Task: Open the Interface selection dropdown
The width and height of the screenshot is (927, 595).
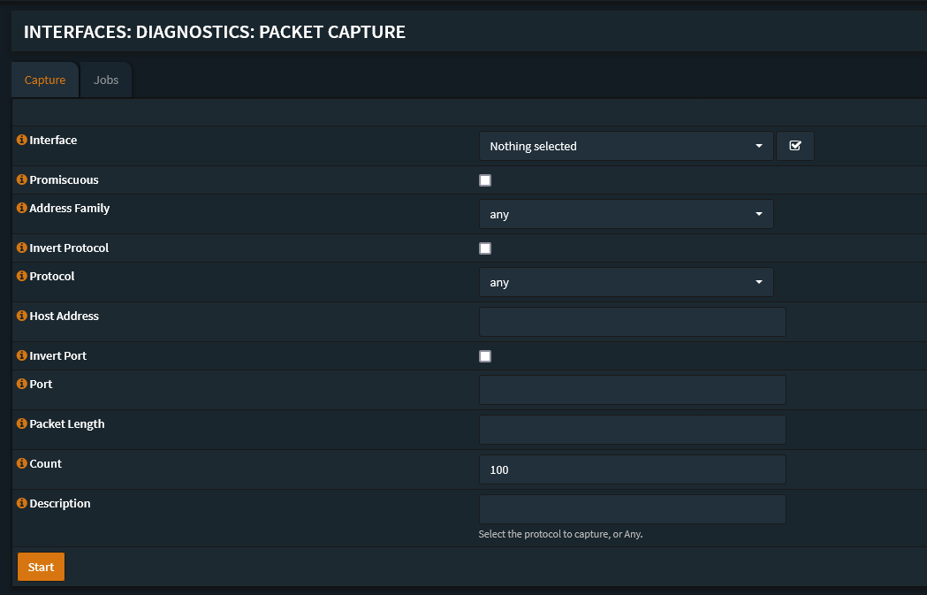Action: coord(626,145)
